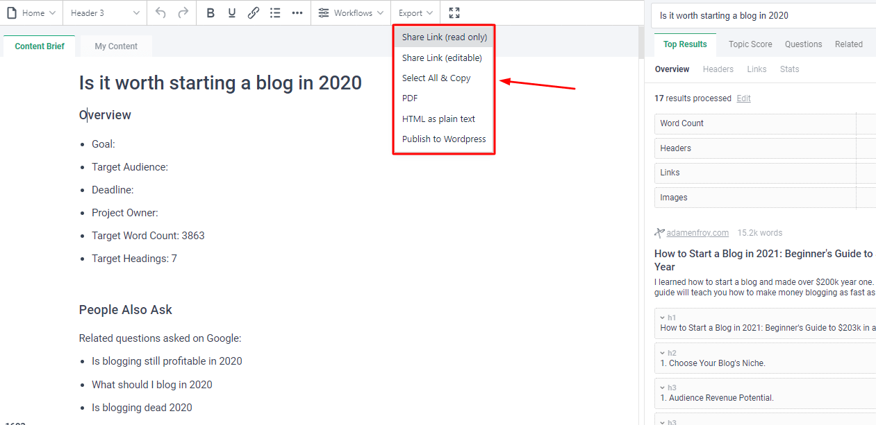Select the Overview sub-tab

pyautogui.click(x=672, y=69)
